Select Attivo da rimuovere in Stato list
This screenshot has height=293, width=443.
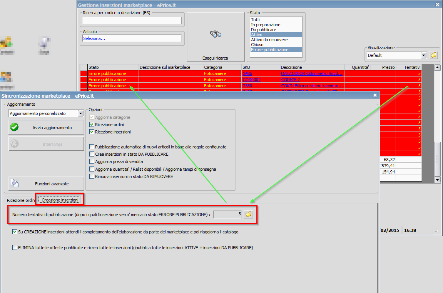click(x=276, y=40)
